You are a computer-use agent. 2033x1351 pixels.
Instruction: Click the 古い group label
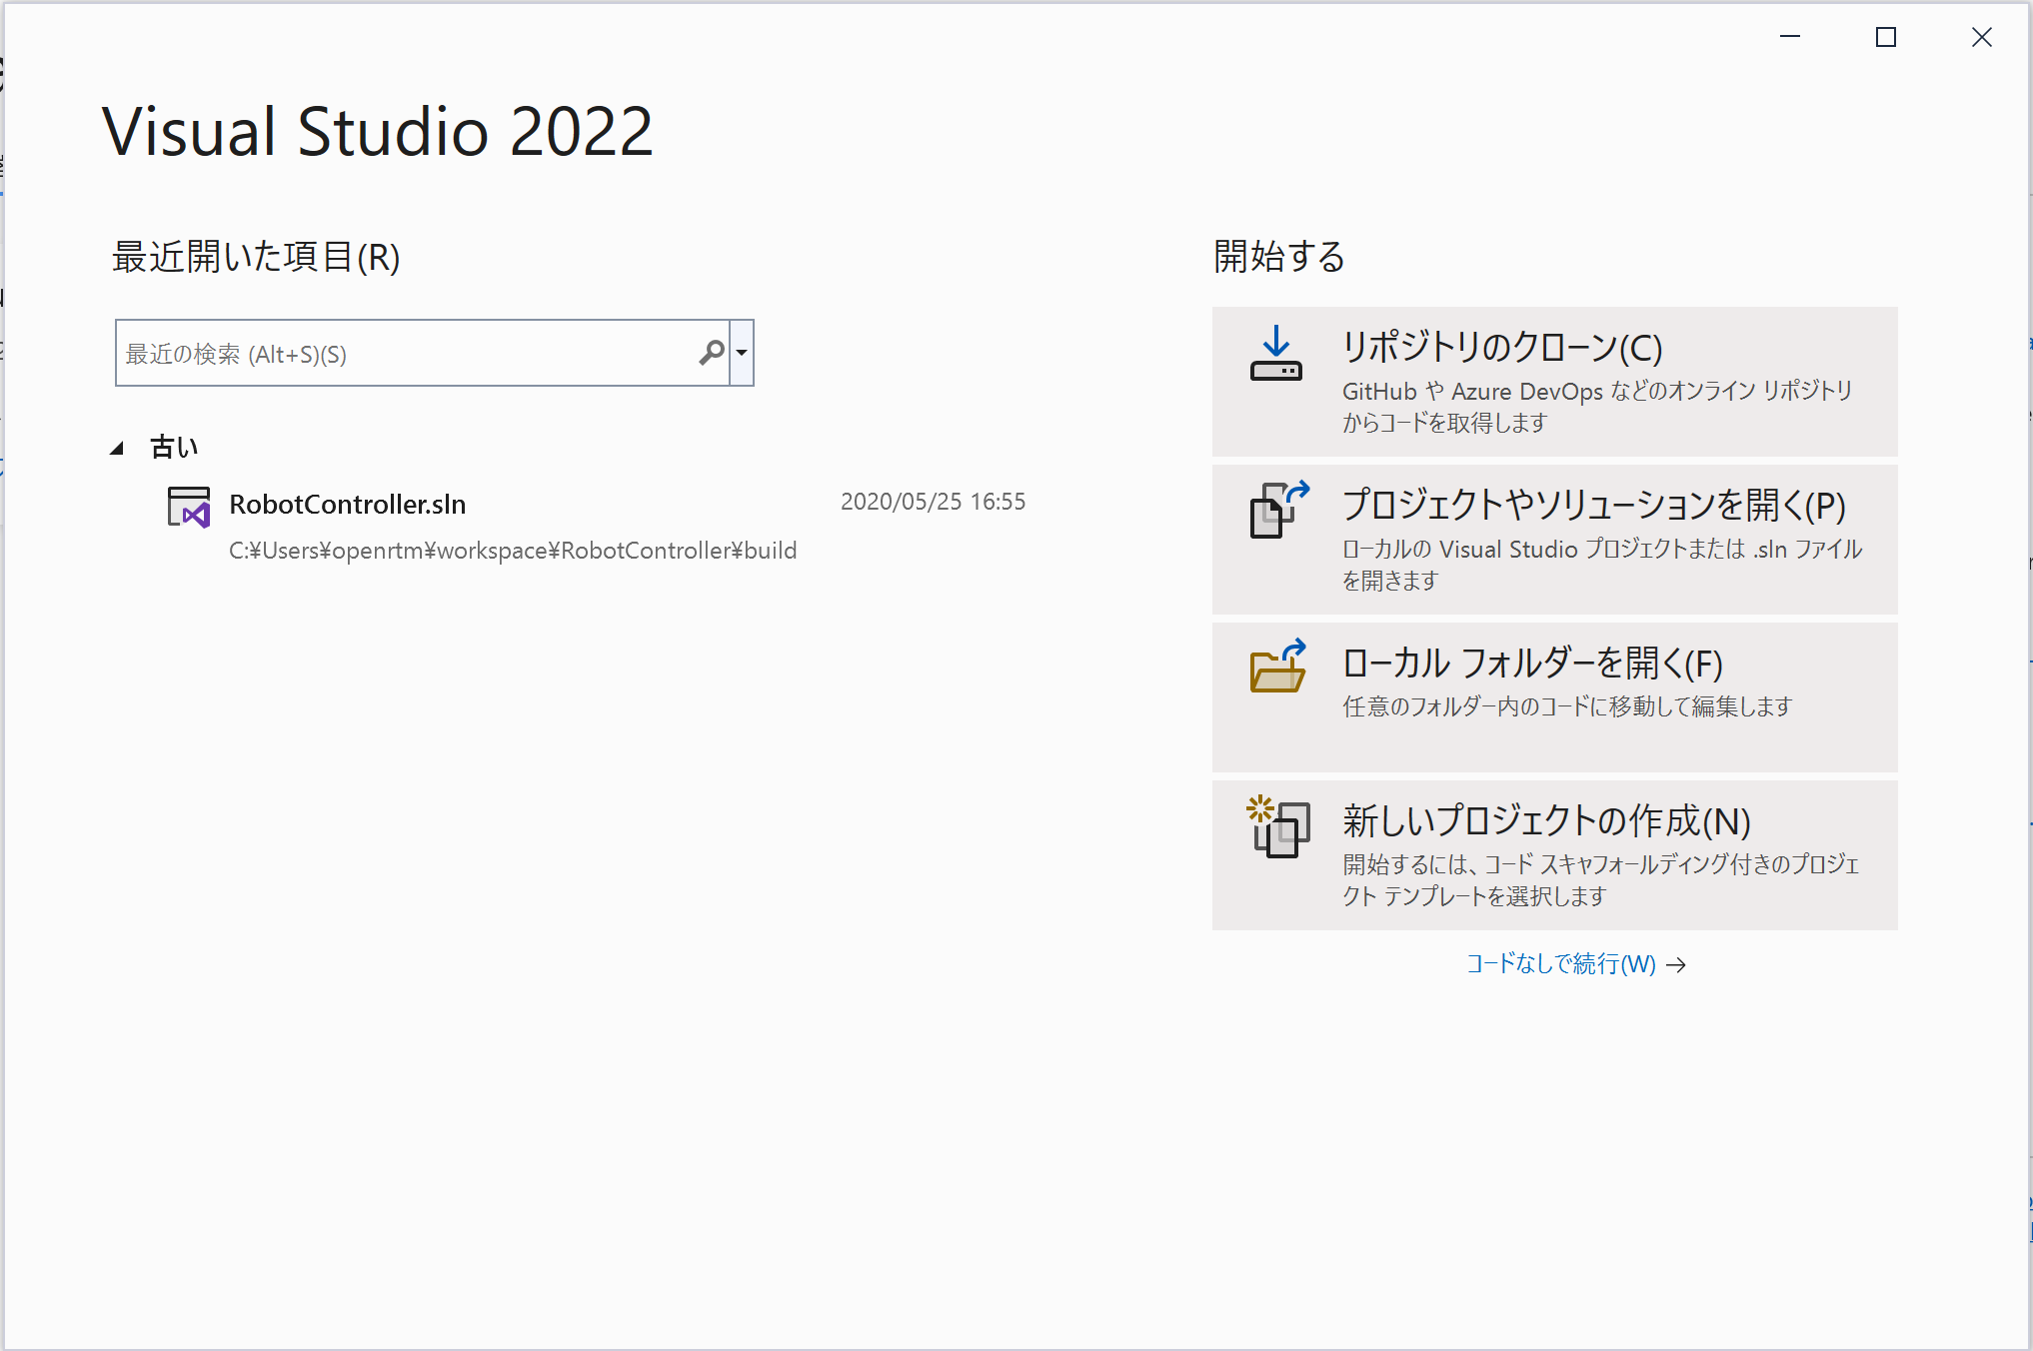pyautogui.click(x=174, y=447)
